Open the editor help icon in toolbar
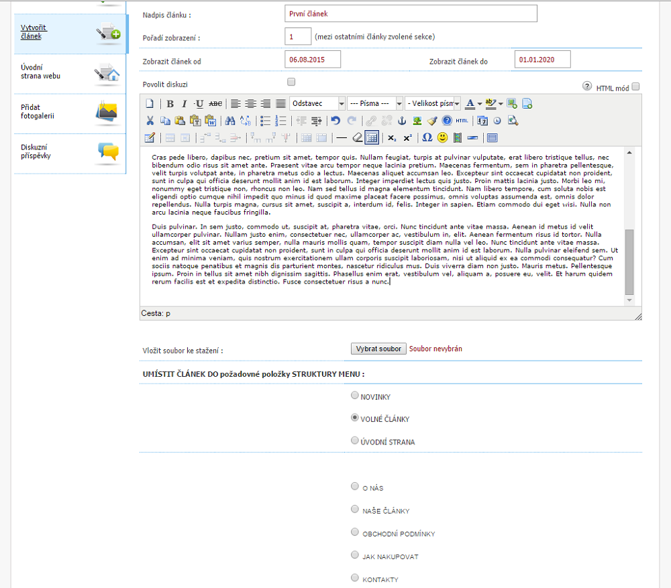 coord(447,121)
